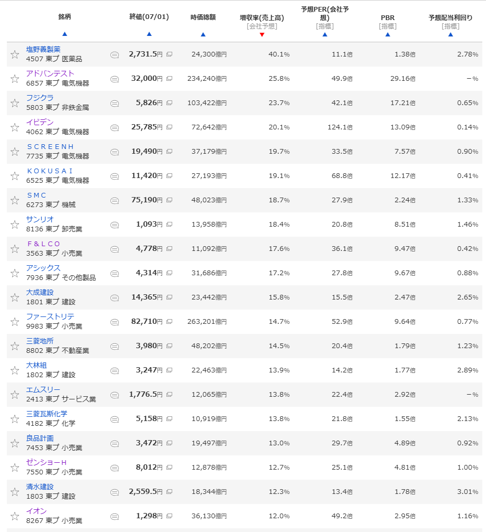Open comment bubble for アシックス

(115, 274)
